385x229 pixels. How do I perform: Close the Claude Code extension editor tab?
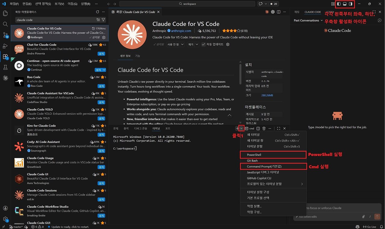point(158,12)
